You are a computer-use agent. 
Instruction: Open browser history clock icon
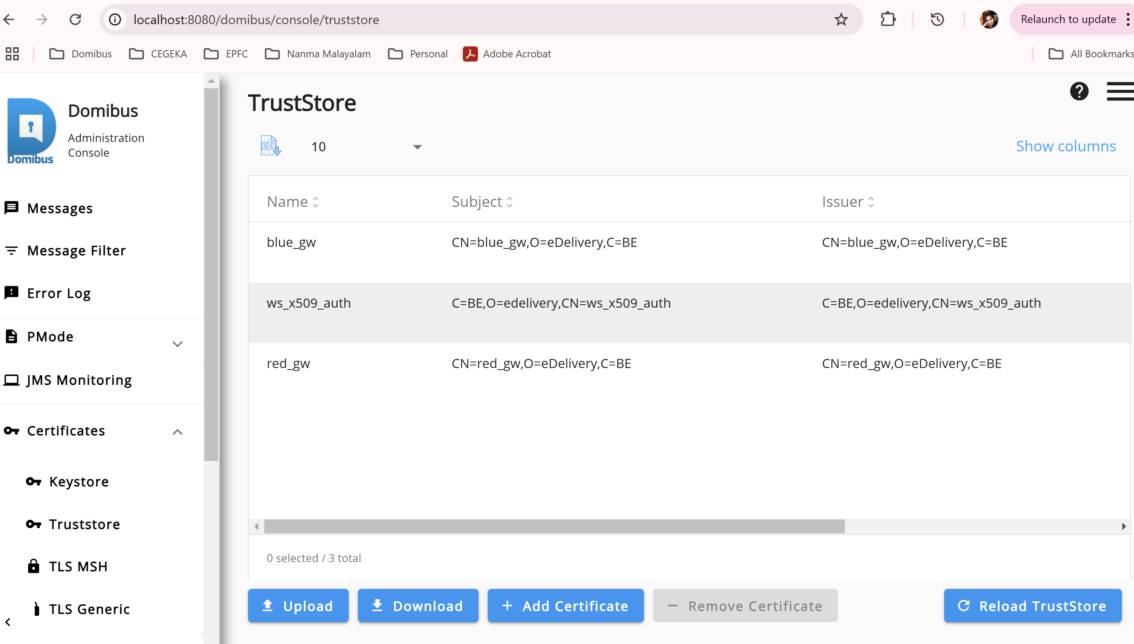coord(937,20)
